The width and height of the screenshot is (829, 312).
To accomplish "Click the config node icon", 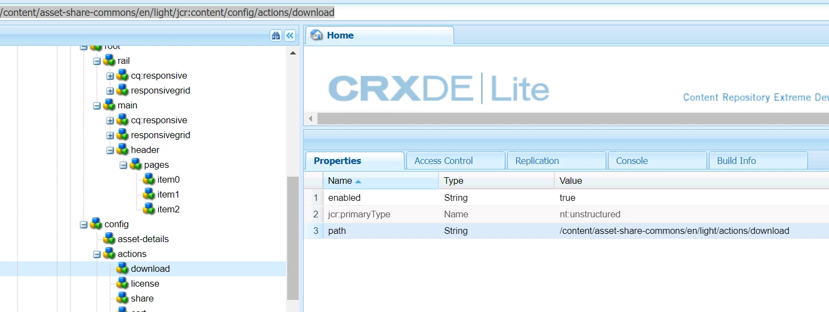I will [x=96, y=224].
